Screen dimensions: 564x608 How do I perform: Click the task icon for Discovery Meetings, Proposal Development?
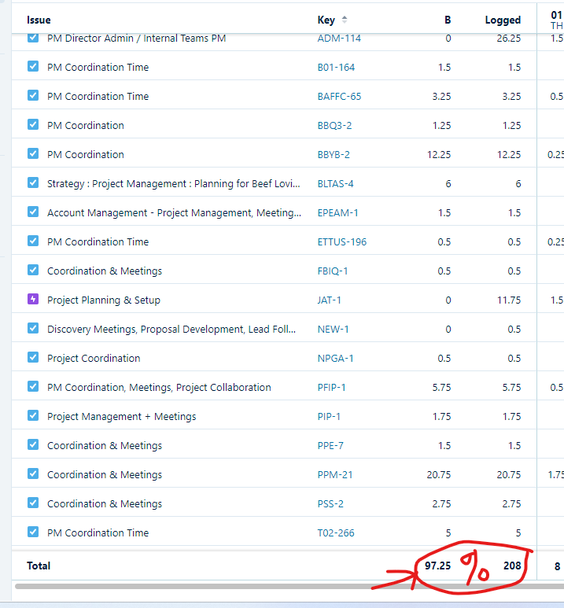(33, 329)
